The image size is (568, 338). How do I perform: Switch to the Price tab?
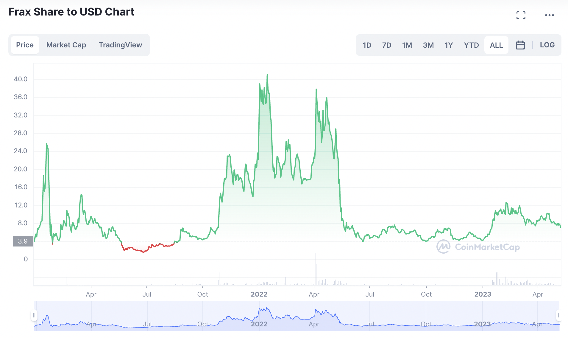coord(25,45)
